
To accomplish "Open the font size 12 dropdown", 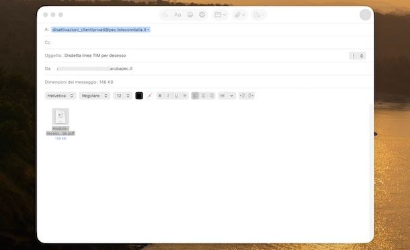I will (122, 96).
